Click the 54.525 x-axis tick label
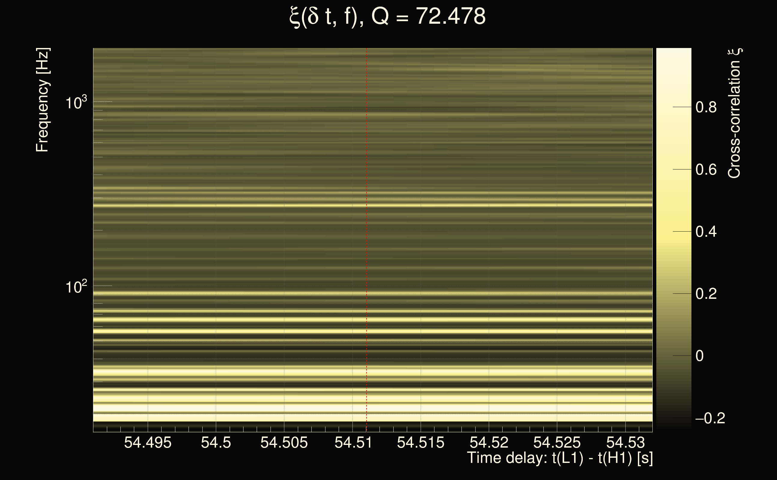This screenshot has height=480, width=777. coord(557,442)
